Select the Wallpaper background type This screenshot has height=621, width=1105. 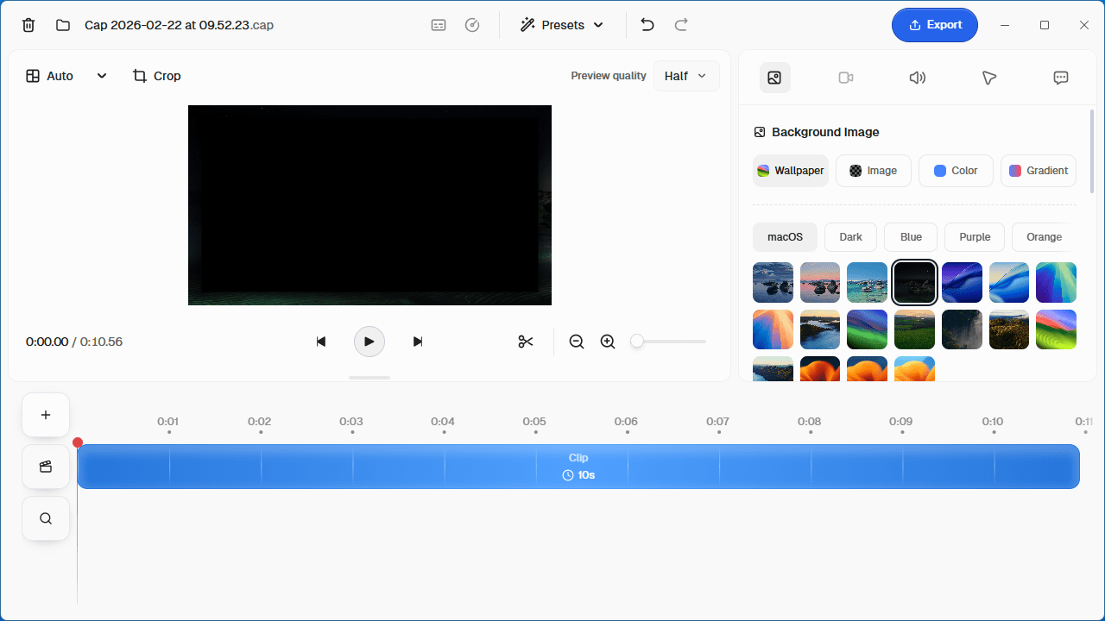(791, 171)
